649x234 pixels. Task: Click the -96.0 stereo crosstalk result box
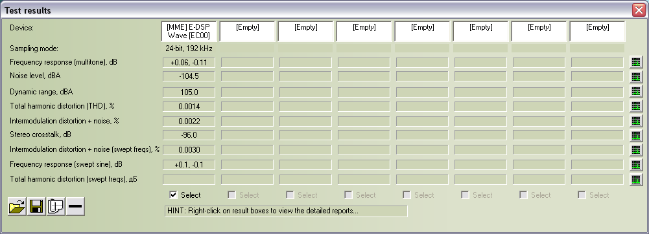click(189, 135)
